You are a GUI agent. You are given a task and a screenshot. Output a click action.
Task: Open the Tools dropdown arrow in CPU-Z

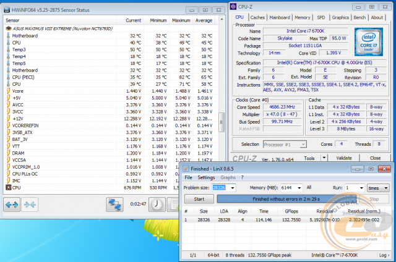tap(324, 158)
